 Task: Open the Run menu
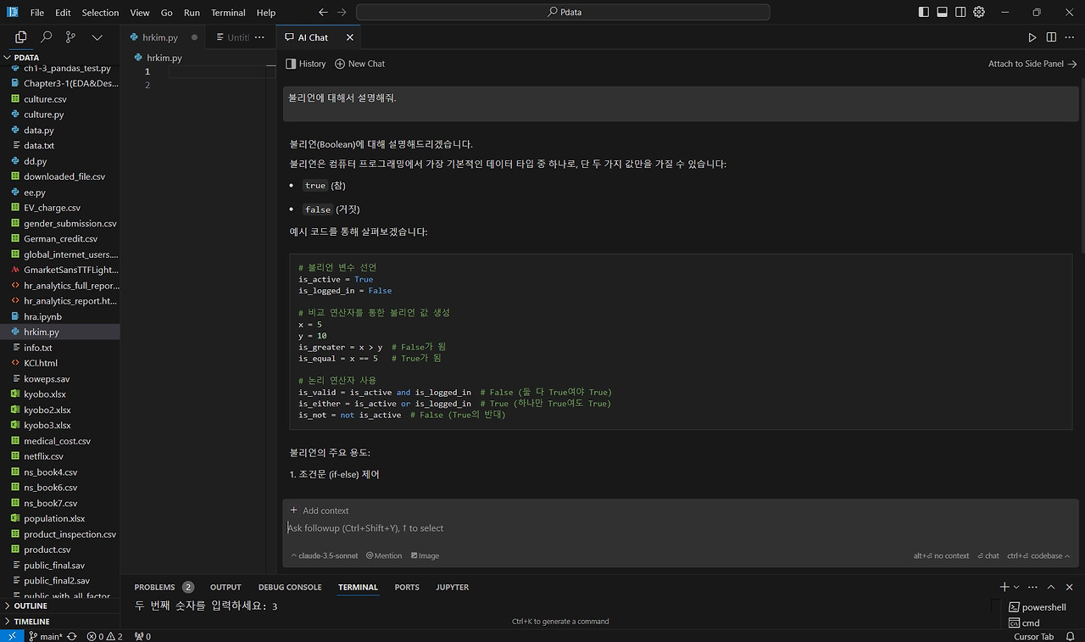click(192, 13)
